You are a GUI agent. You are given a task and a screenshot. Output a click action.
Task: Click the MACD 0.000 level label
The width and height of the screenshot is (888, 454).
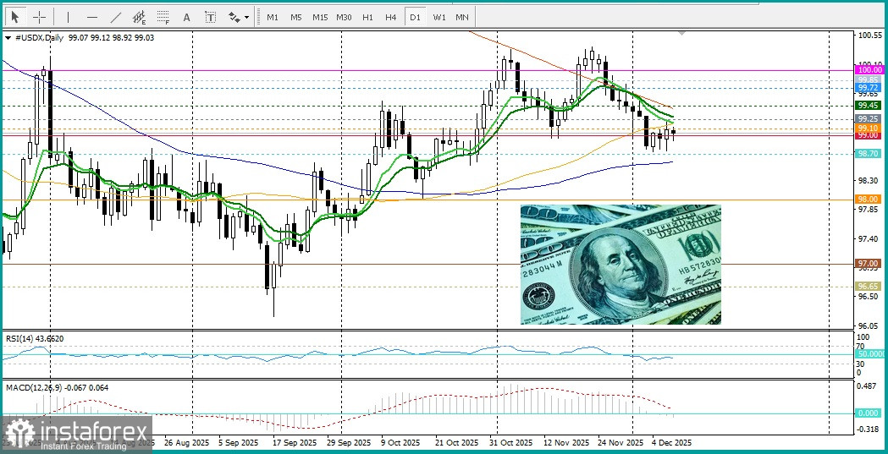tap(869, 413)
